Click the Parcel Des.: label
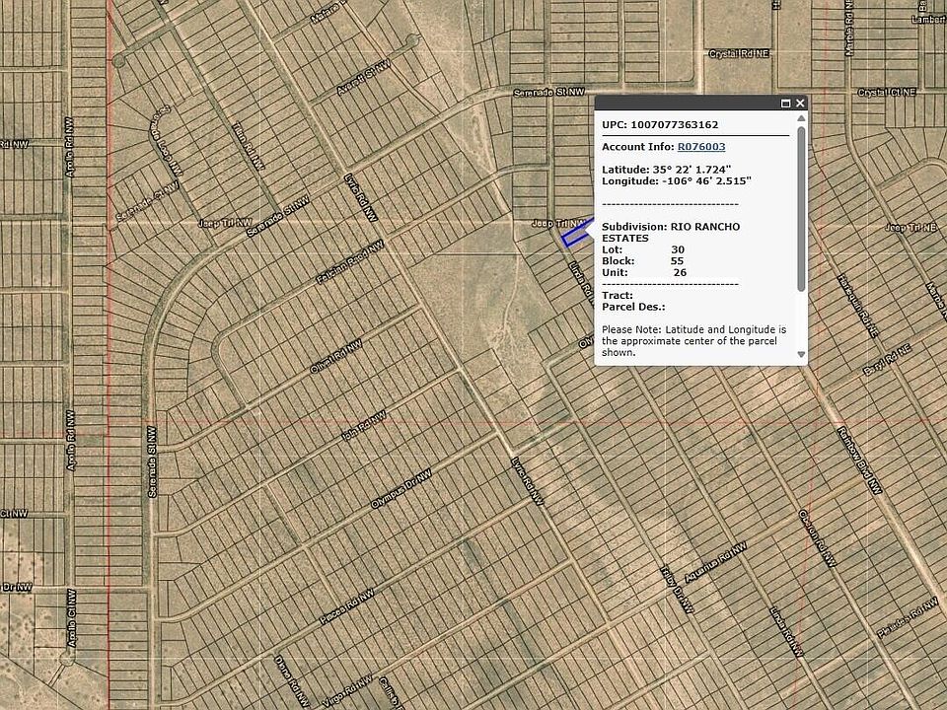947x710 pixels. click(x=633, y=308)
